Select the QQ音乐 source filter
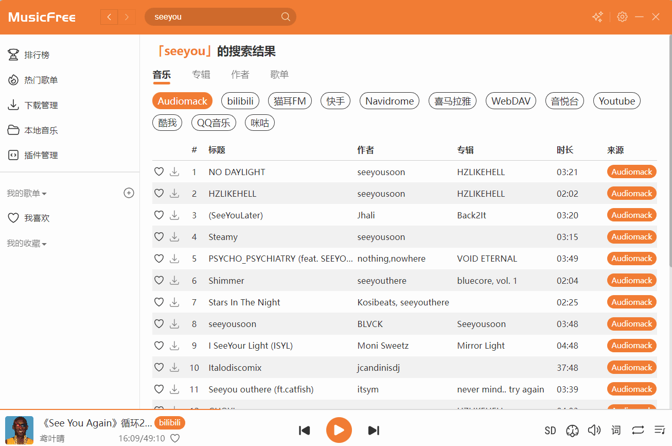This screenshot has width=672, height=446. 214,123
